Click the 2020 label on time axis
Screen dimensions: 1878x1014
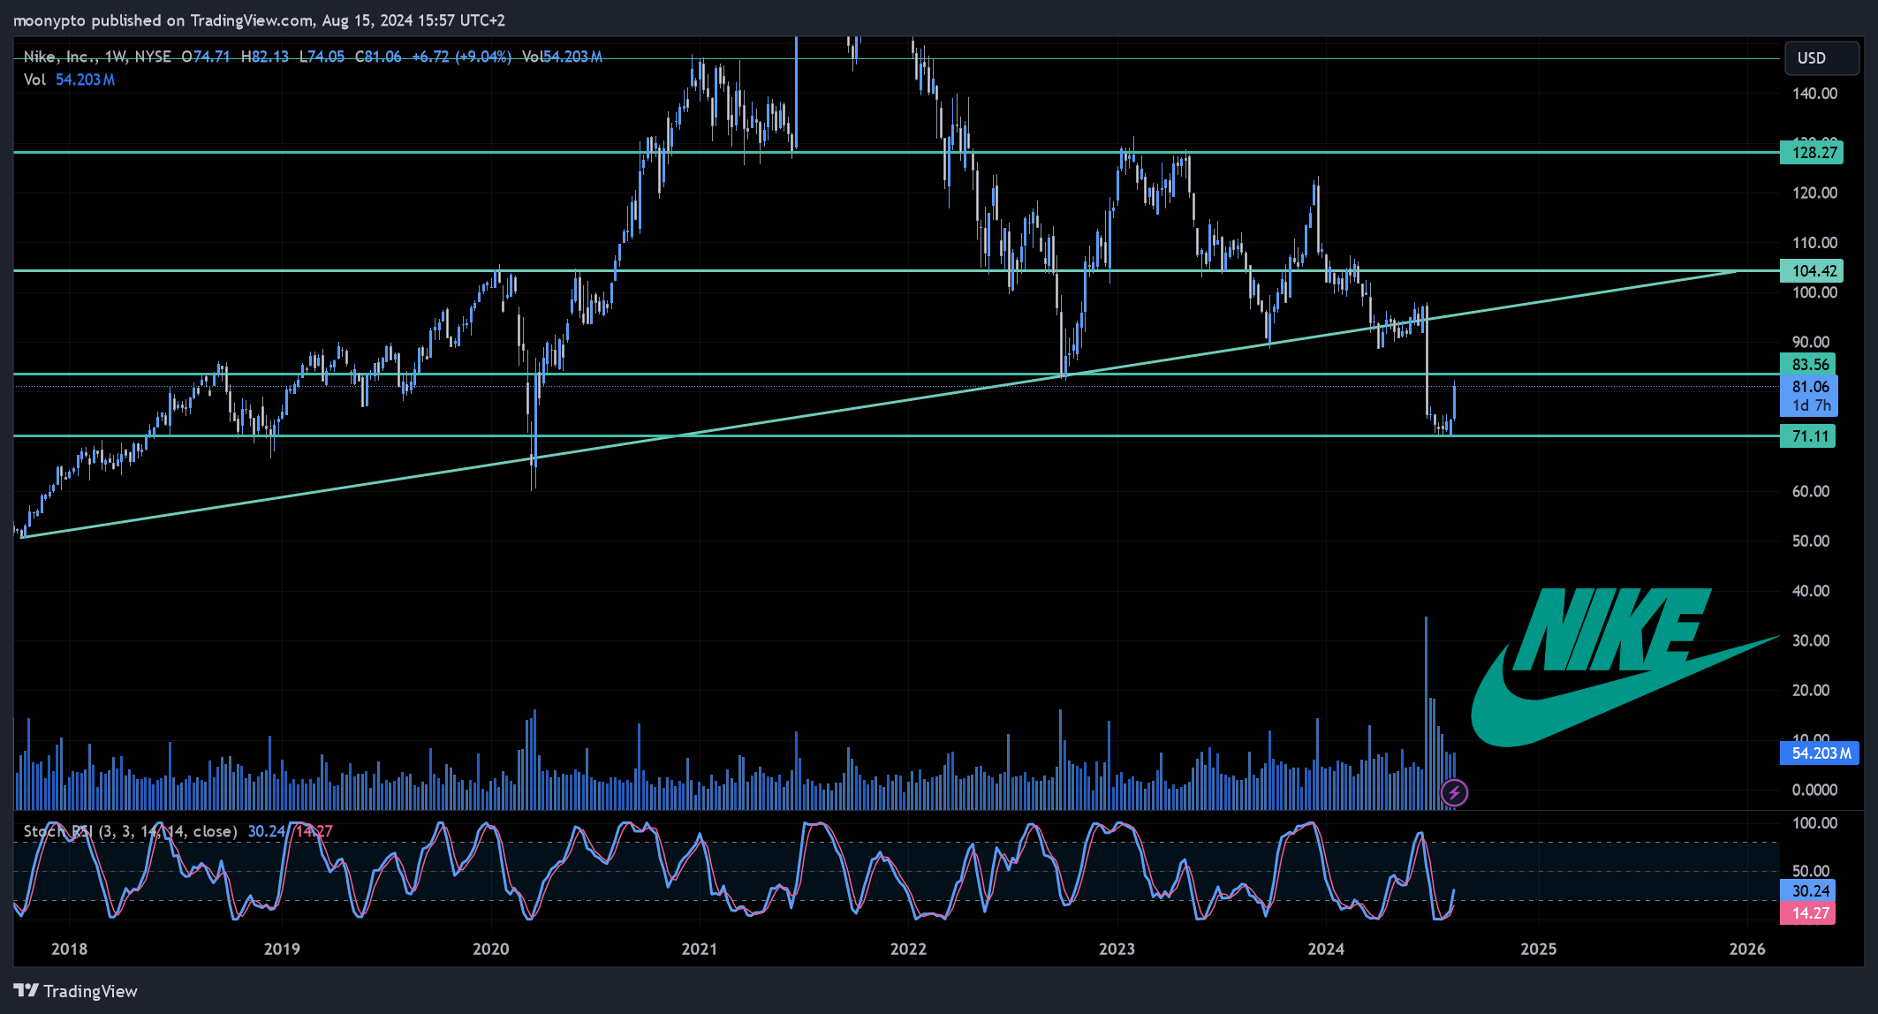[491, 949]
